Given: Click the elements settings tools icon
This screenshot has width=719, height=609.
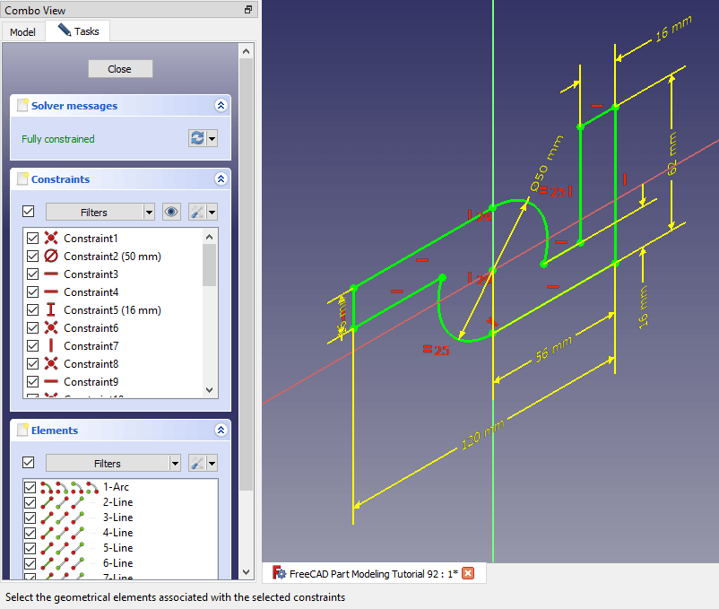Looking at the screenshot, I should tap(197, 463).
